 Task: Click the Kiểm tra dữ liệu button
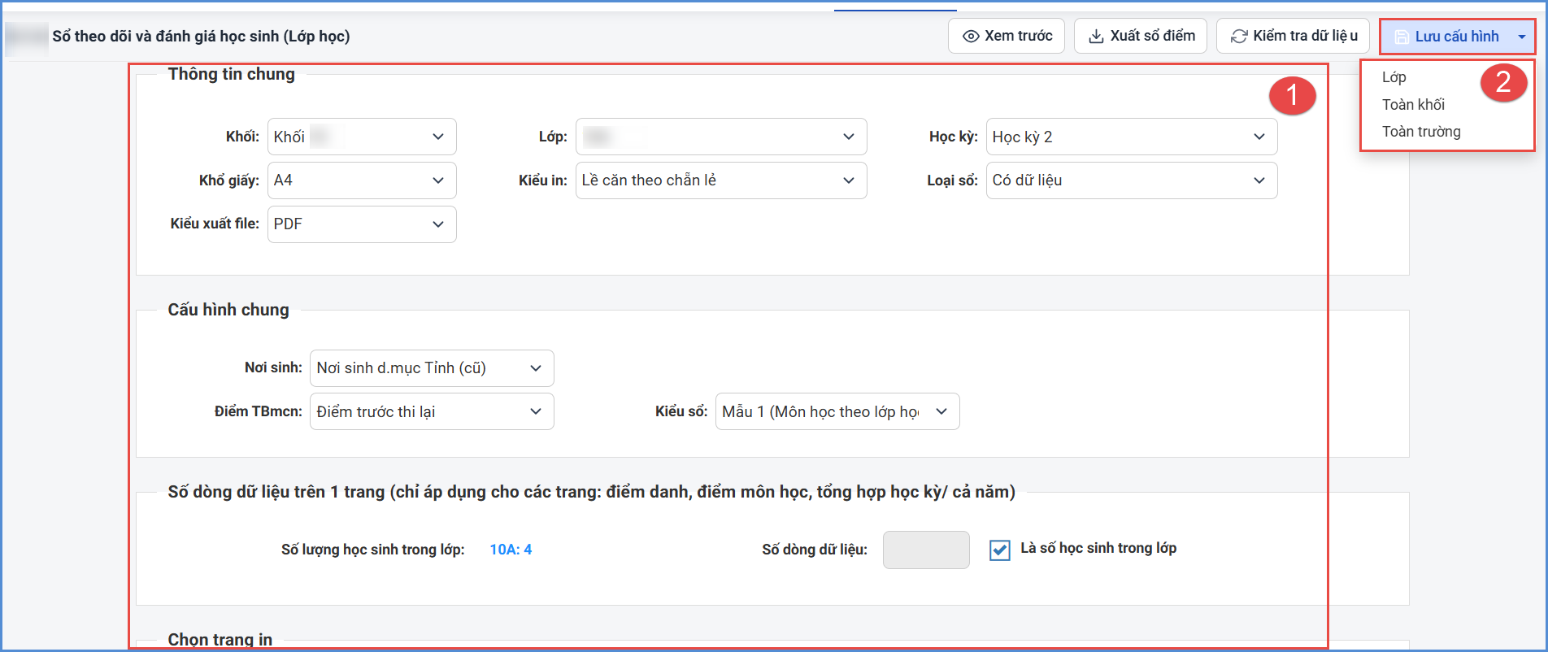[1294, 36]
